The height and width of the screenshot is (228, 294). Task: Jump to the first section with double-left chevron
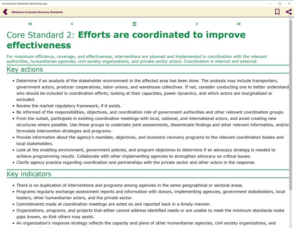(30, 24)
